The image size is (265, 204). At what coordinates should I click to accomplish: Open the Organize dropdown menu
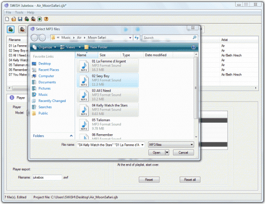click(44, 47)
